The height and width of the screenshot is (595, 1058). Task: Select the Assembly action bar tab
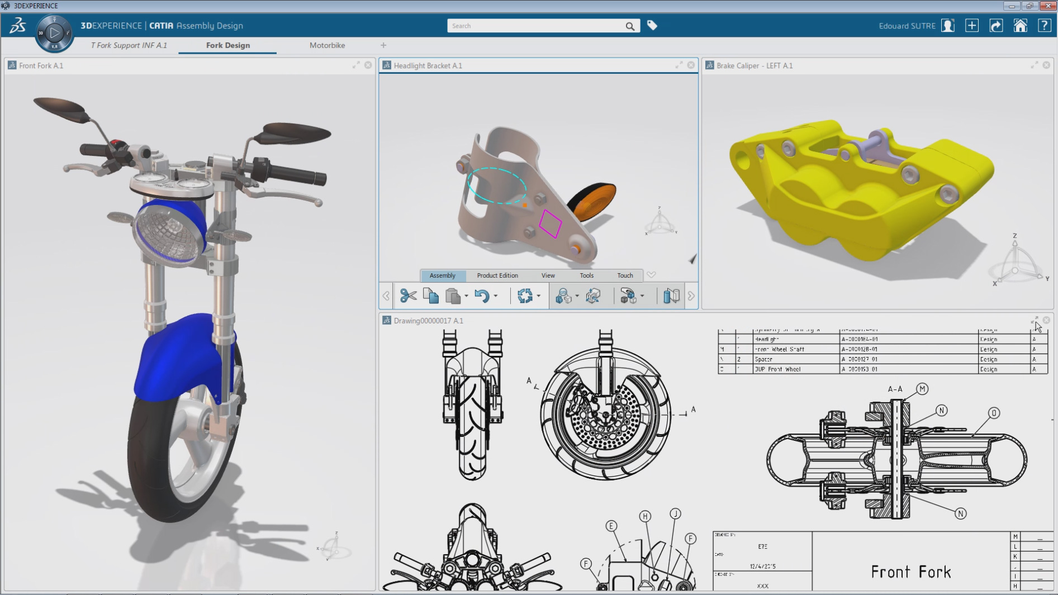(x=442, y=275)
